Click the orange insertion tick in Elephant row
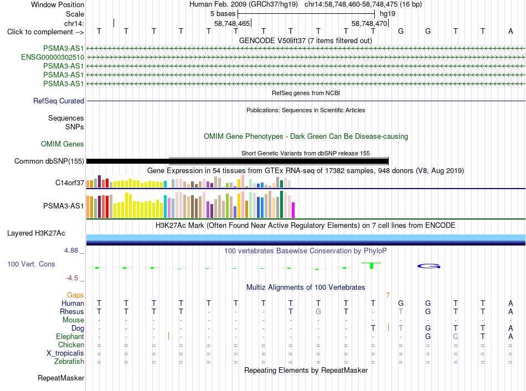 click(168, 336)
